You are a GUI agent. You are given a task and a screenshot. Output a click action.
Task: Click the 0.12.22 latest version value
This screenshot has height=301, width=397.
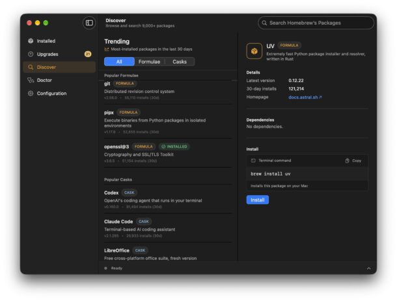coord(296,81)
